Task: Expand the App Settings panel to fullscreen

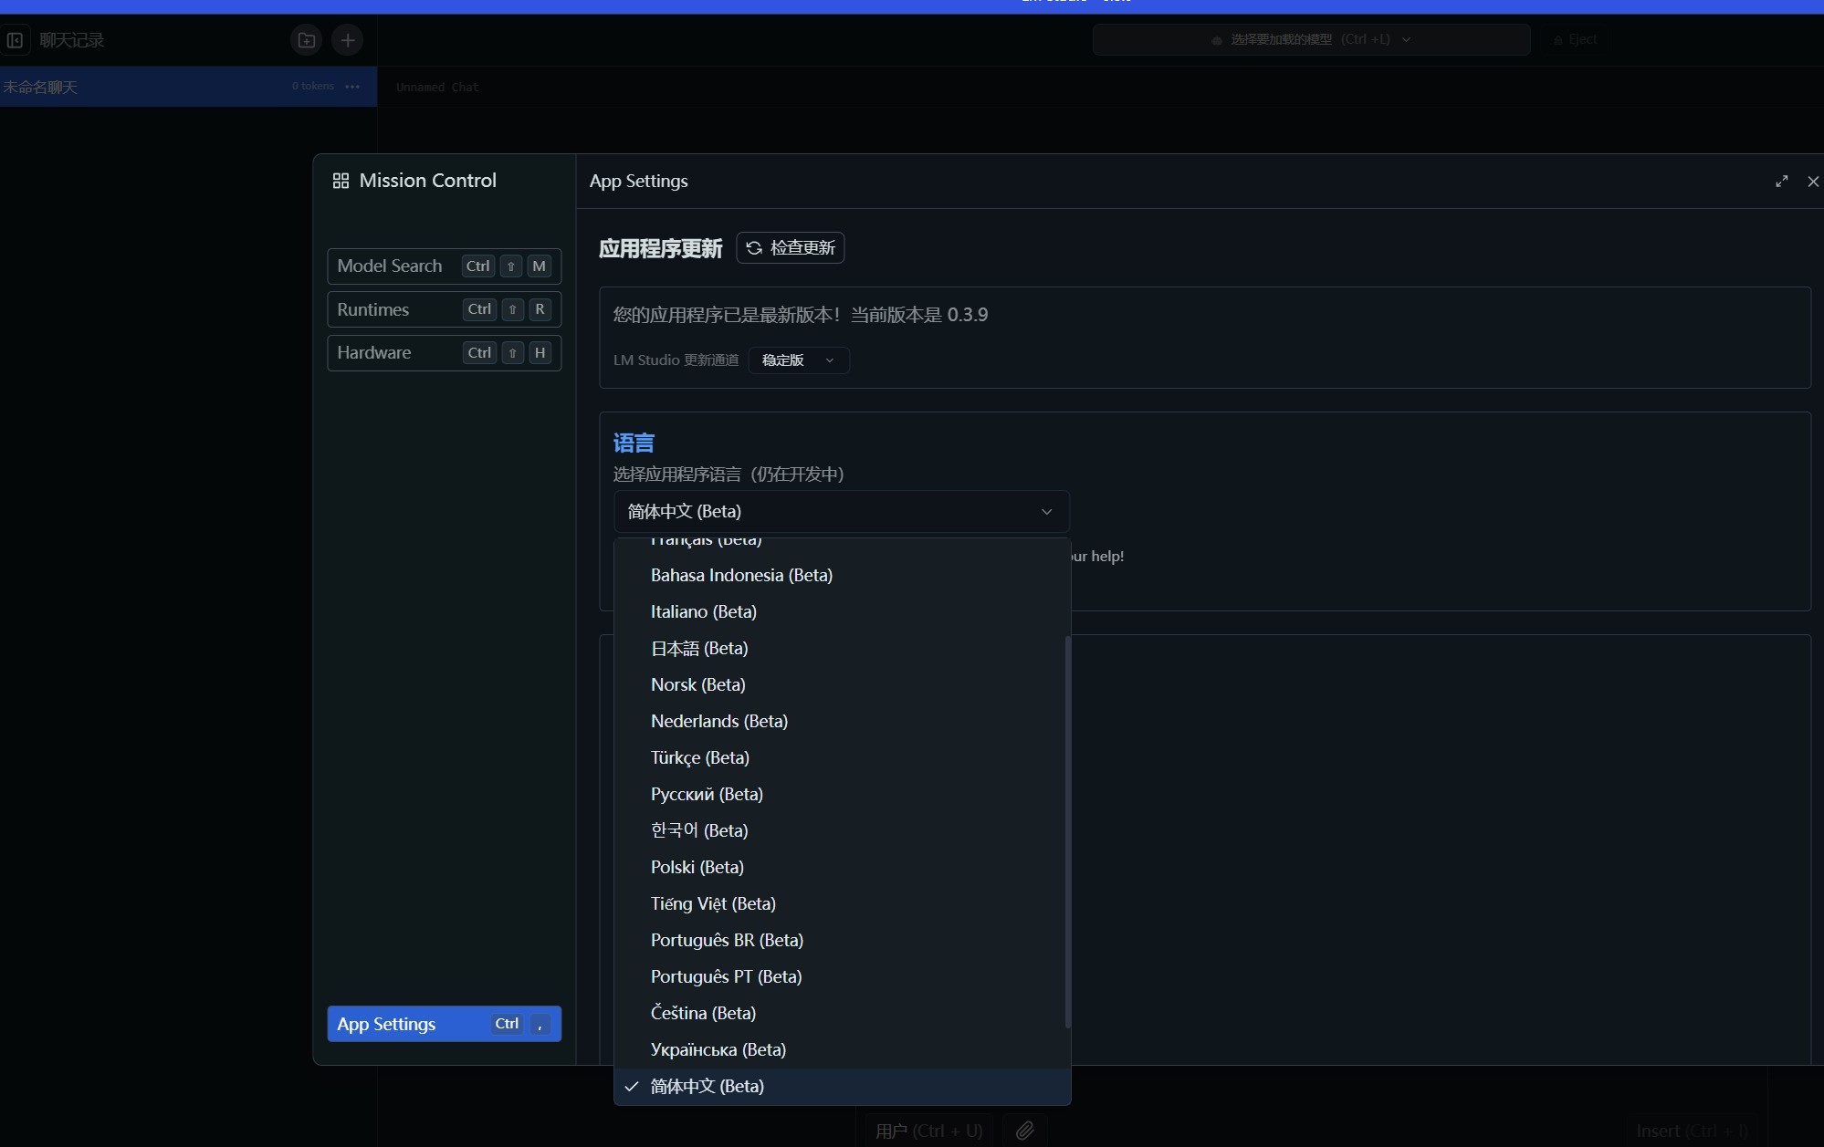Action: coord(1781,182)
